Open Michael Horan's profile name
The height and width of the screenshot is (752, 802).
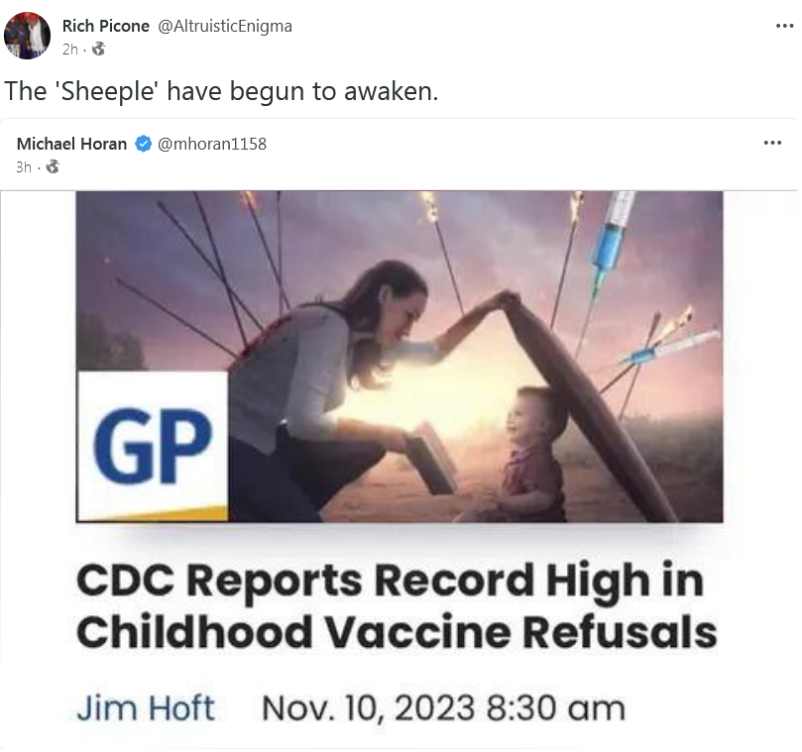click(71, 144)
